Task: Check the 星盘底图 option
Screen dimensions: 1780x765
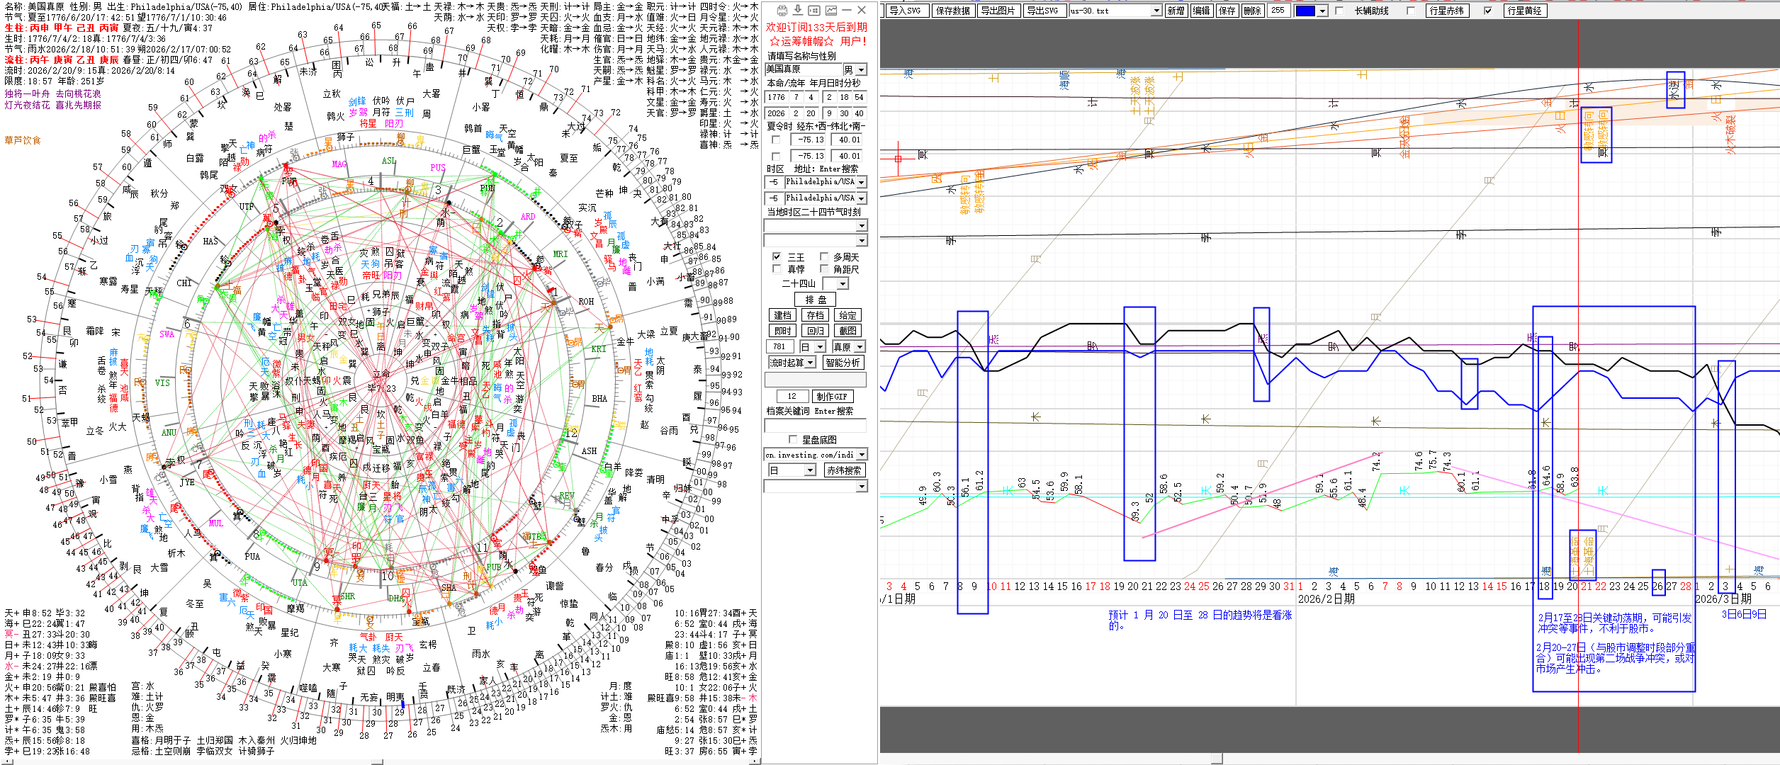Action: pos(793,439)
